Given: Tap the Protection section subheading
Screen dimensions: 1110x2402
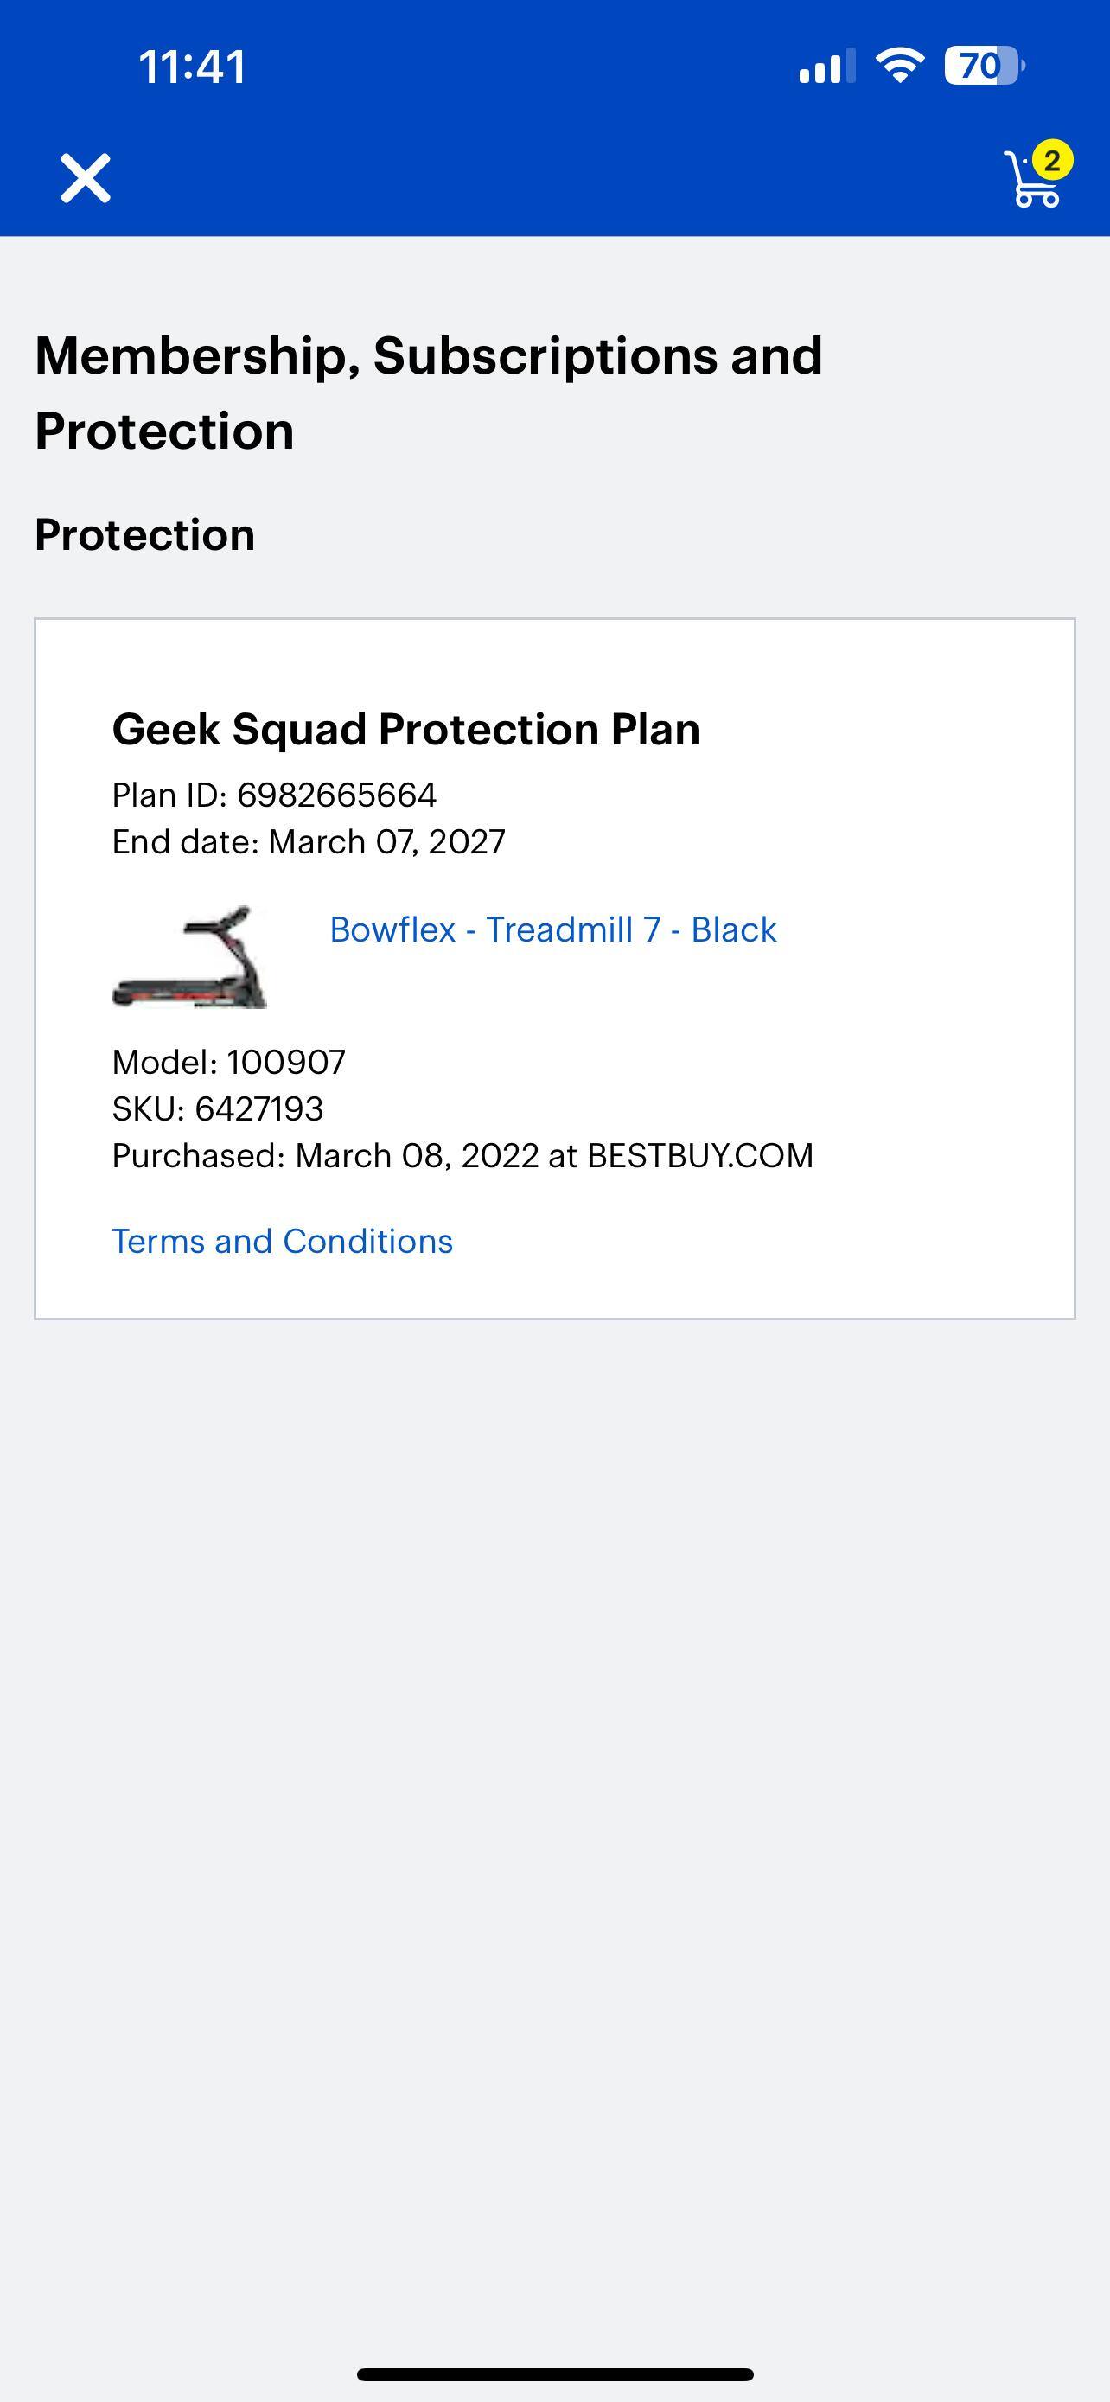Looking at the screenshot, I should [144, 535].
